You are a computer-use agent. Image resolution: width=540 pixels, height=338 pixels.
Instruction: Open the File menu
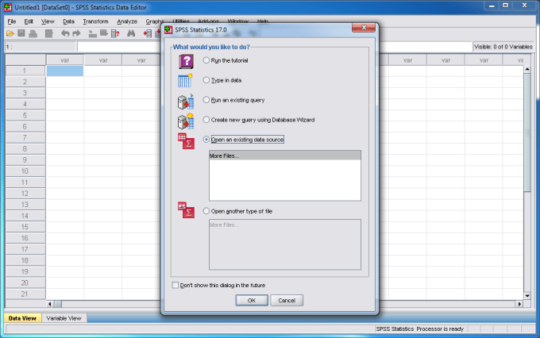(12, 21)
